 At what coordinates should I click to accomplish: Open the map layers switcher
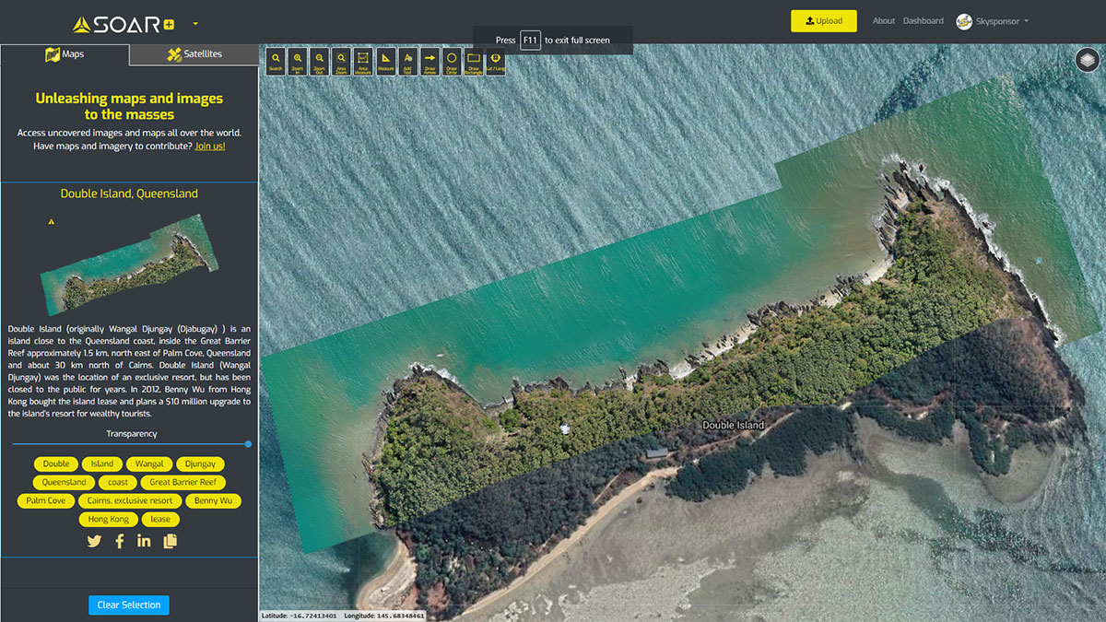(x=1088, y=61)
